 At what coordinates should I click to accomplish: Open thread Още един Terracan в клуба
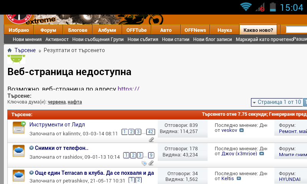pyautogui.click(x=94, y=173)
